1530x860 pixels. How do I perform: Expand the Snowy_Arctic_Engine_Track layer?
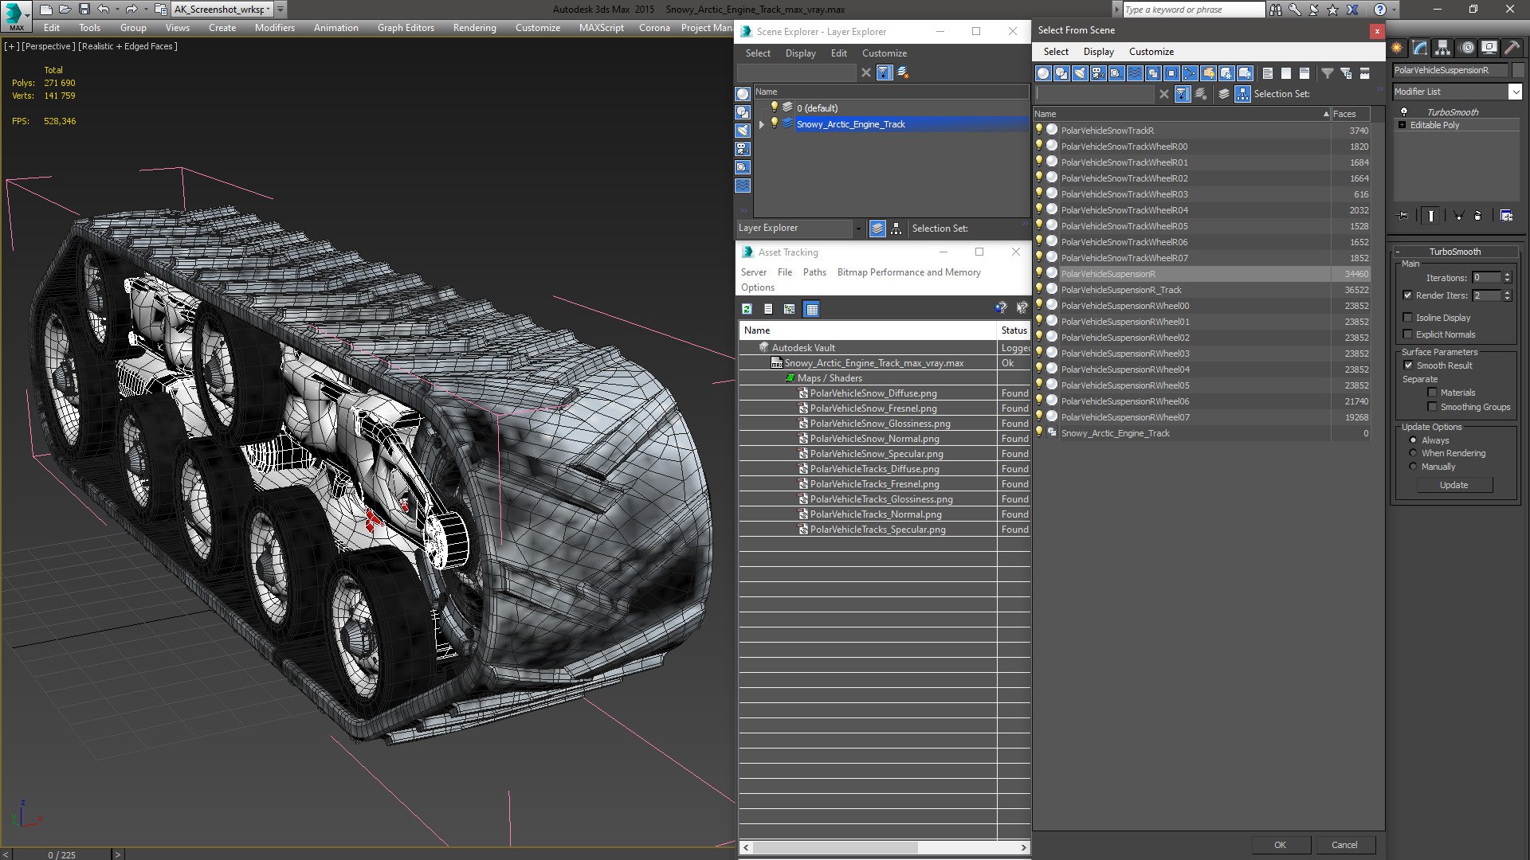tap(762, 124)
